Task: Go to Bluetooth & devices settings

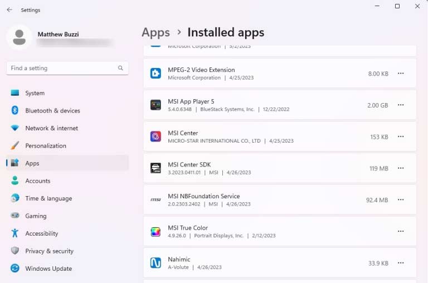Action: pos(52,111)
